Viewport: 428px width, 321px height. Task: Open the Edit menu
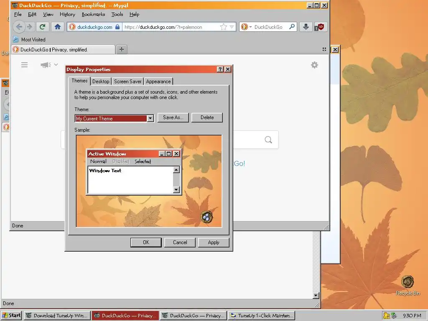32,14
